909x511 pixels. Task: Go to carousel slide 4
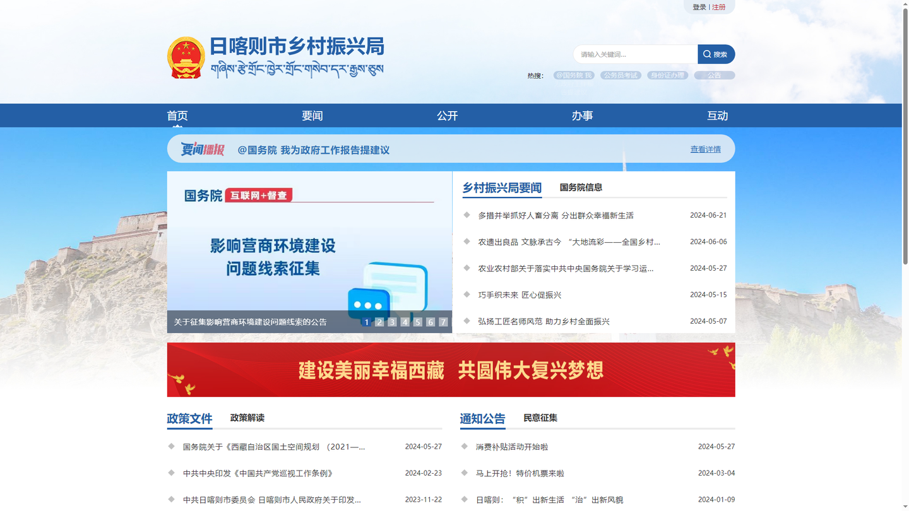[405, 322]
